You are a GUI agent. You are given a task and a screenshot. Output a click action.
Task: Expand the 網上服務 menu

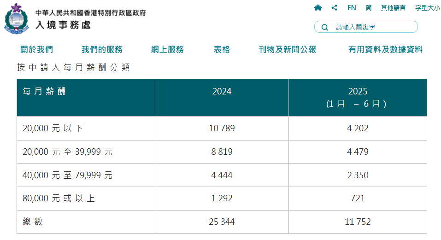168,50
